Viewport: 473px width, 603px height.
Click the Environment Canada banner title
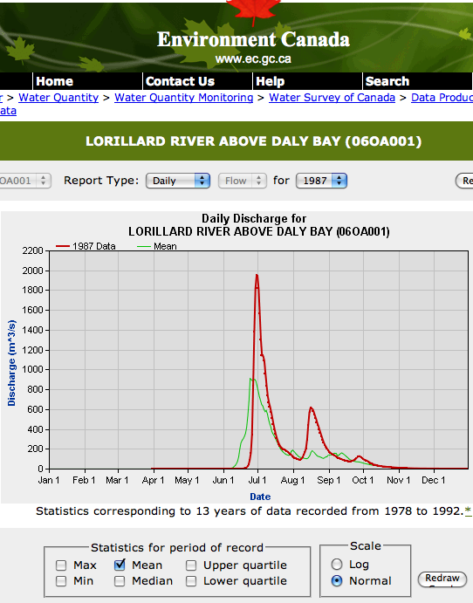click(253, 39)
